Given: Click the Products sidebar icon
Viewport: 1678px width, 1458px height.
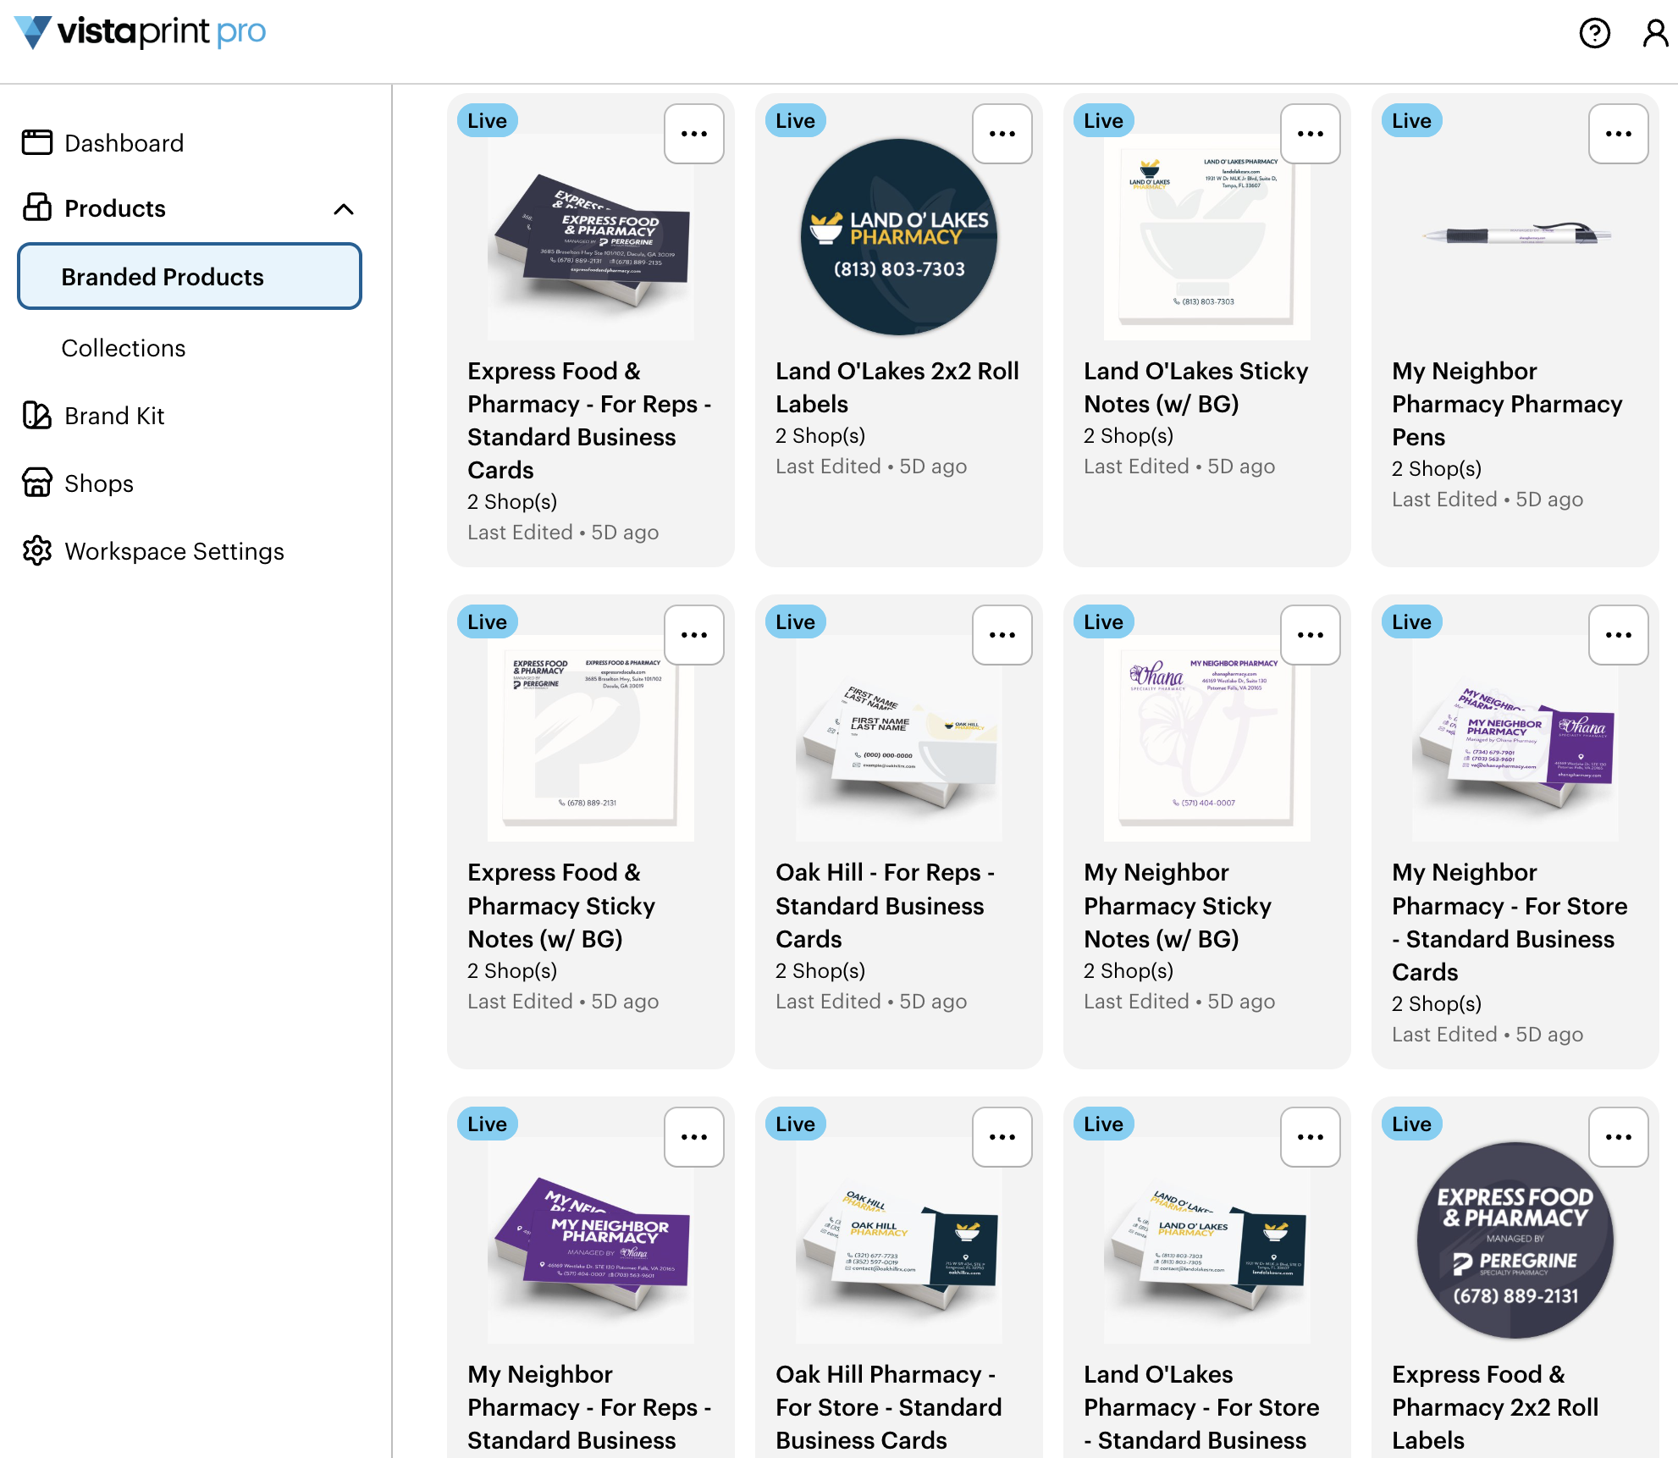Looking at the screenshot, I should coord(37,207).
